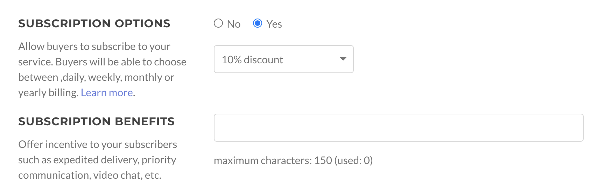Click the "Offer incentive to your subscribers" text
This screenshot has height=191, width=597.
[98, 144]
